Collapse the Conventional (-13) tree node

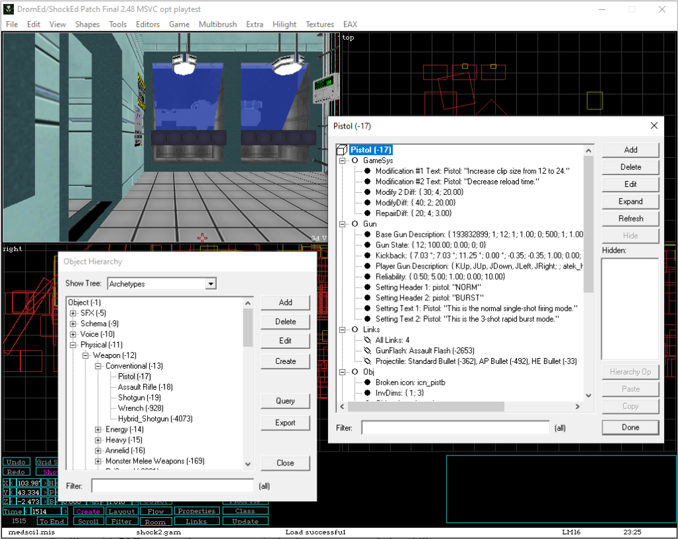coord(98,366)
